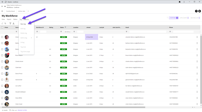This screenshot has width=202, height=112.
Task: Click the filter funnel toolbar icon
Action: point(10,23)
